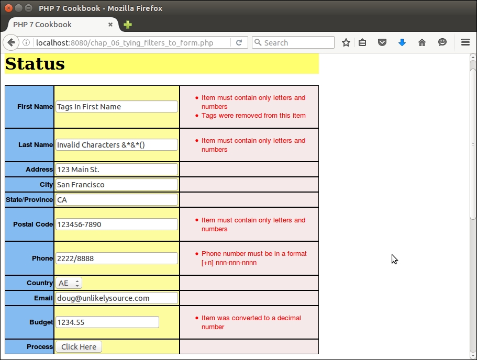477x360 pixels.
Task: Click into the Budget input field
Action: tap(107, 322)
